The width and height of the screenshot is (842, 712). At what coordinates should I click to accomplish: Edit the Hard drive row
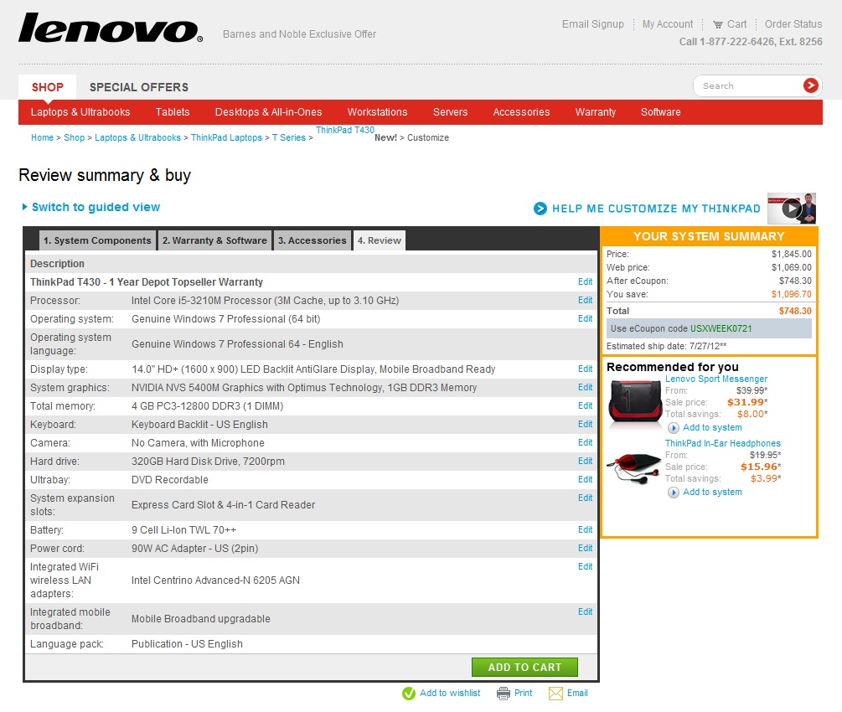pyautogui.click(x=586, y=461)
